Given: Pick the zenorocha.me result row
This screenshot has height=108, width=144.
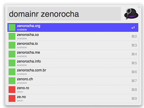Looking at the screenshot, I should click(73, 54).
